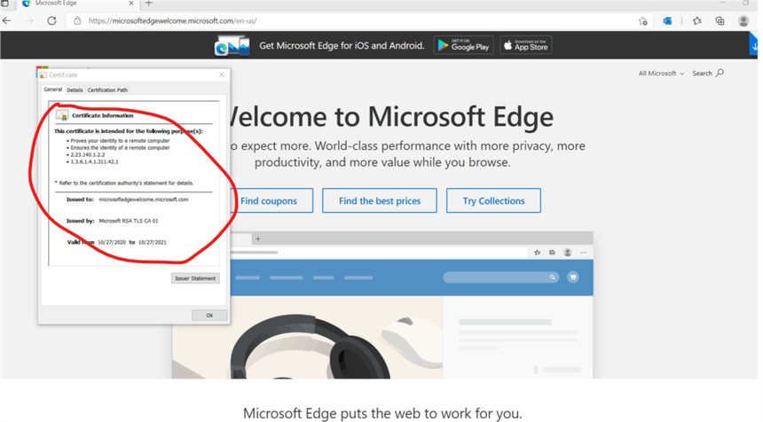
Task: Open the Favorites list icon in the toolbar
Action: tap(697, 20)
